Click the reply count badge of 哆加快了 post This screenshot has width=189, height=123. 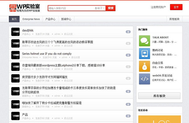click(128, 104)
